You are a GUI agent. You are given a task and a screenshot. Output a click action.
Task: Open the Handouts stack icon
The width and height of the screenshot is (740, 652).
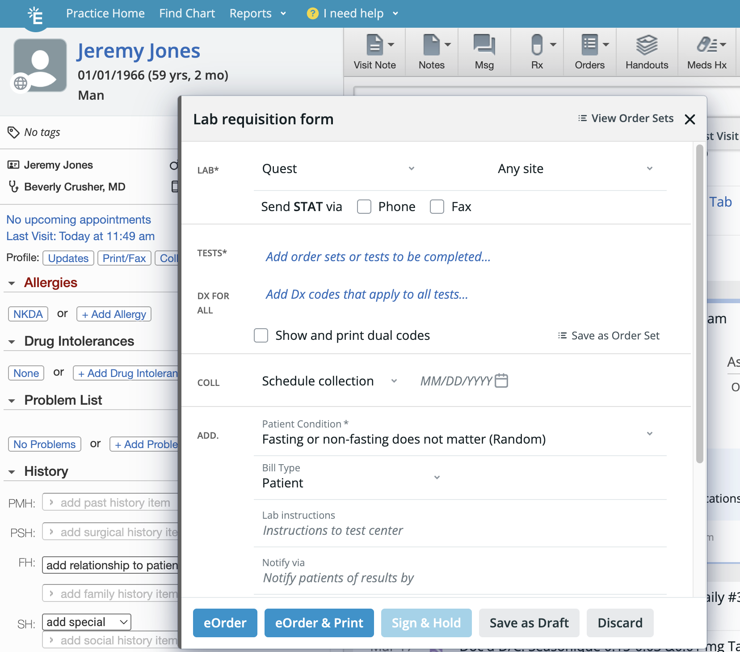click(x=647, y=45)
